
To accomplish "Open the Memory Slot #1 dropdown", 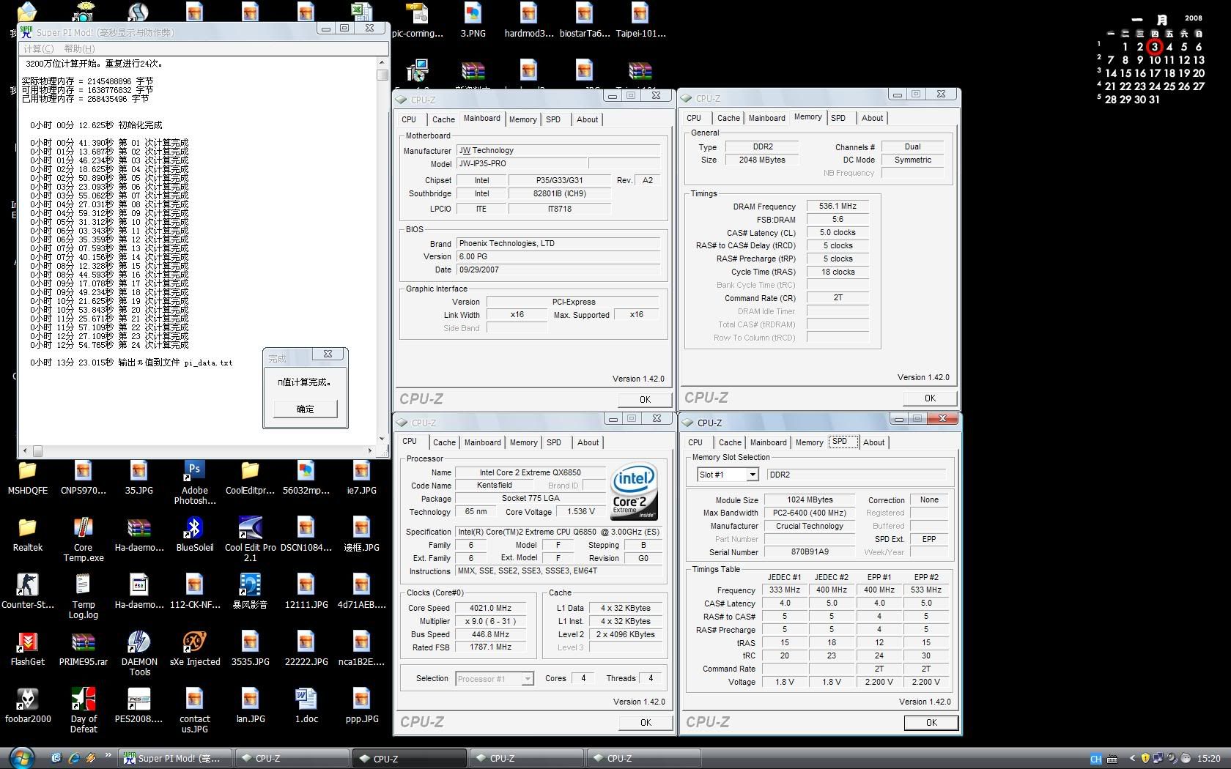I will point(752,475).
